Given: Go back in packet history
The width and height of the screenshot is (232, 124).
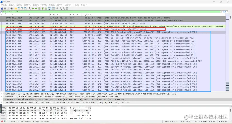Looking at the screenshot, I should point(33,8).
